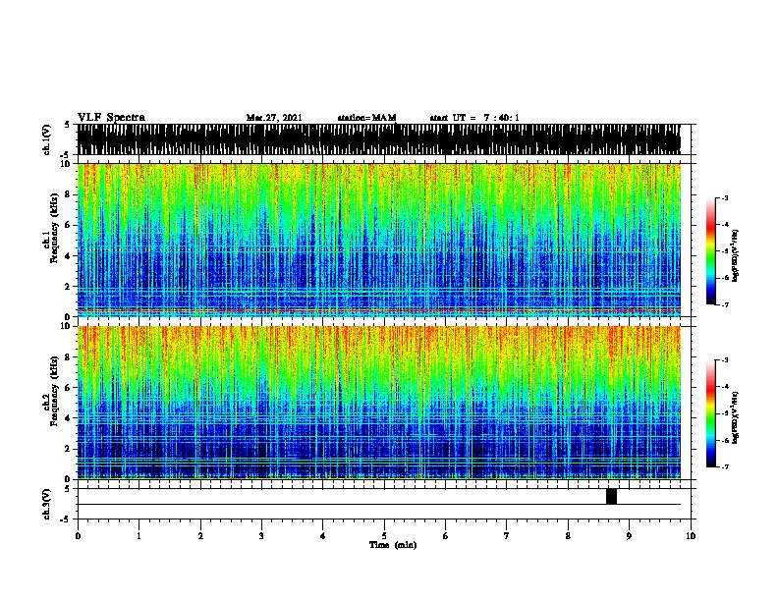Click the ch.1 voltage waveform strip
Screen dimensions: 778x601
(x=379, y=139)
